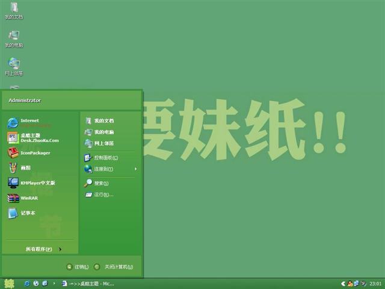Launch IconPackager from start menu
Screen dimensions: 385x289
point(29,153)
